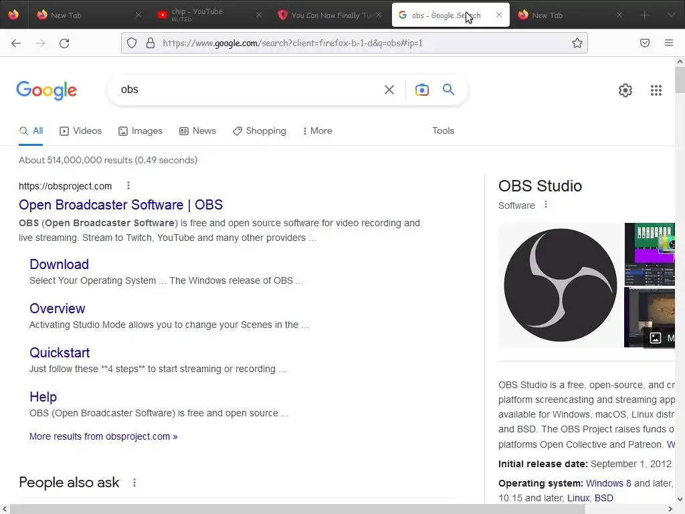Open More images thumbnail with image icon

click(x=650, y=318)
